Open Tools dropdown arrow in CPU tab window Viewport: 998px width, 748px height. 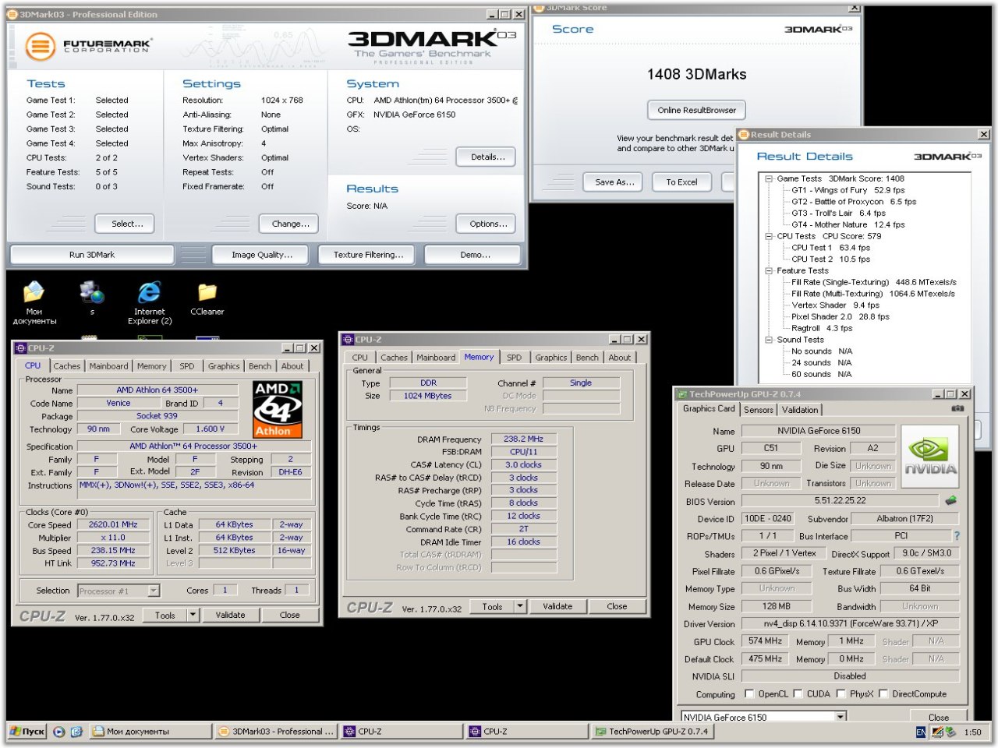click(x=193, y=615)
